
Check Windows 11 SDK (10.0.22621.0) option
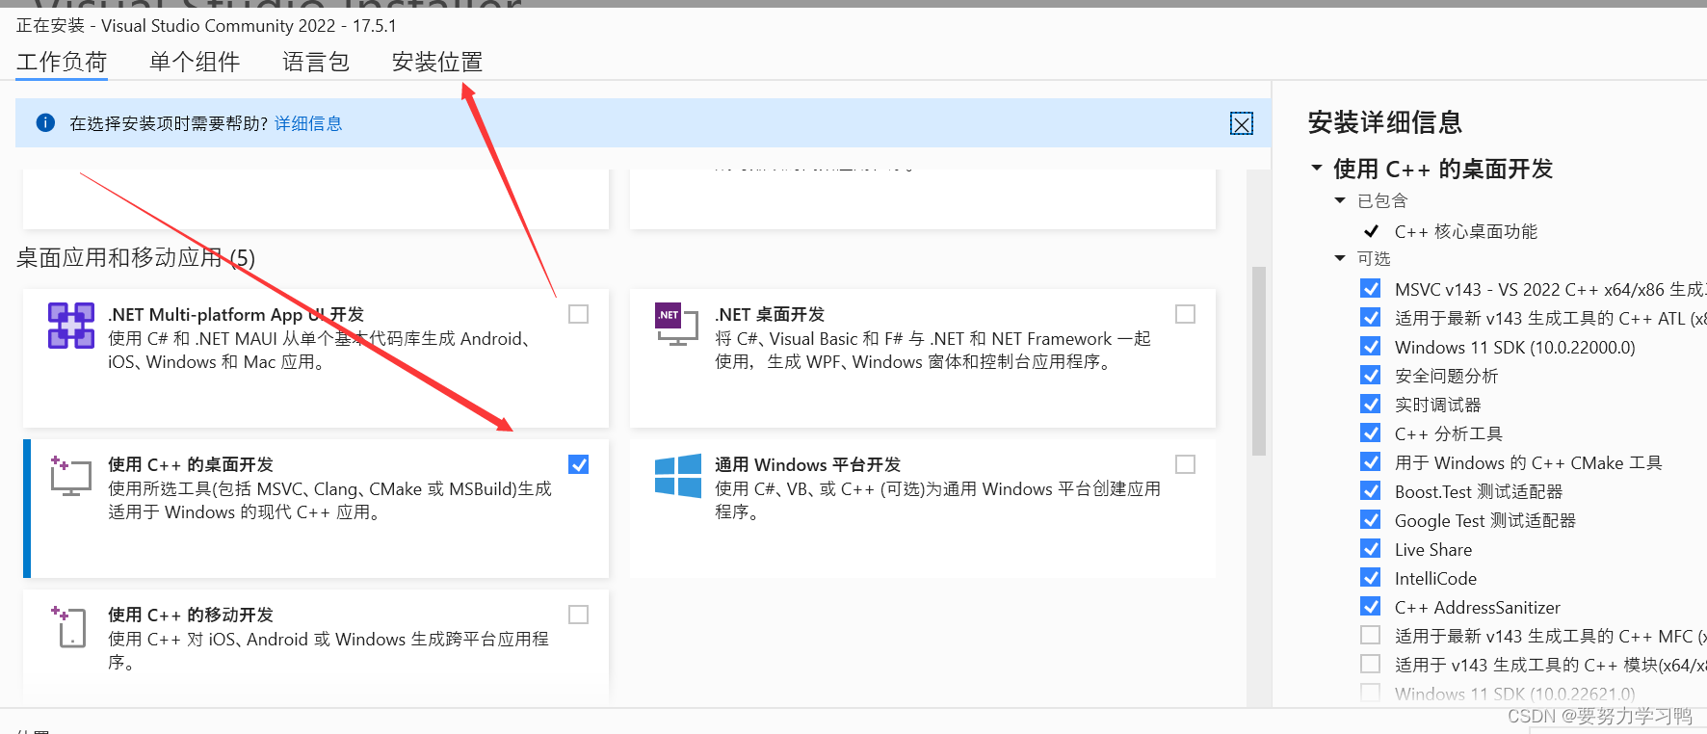(1370, 693)
